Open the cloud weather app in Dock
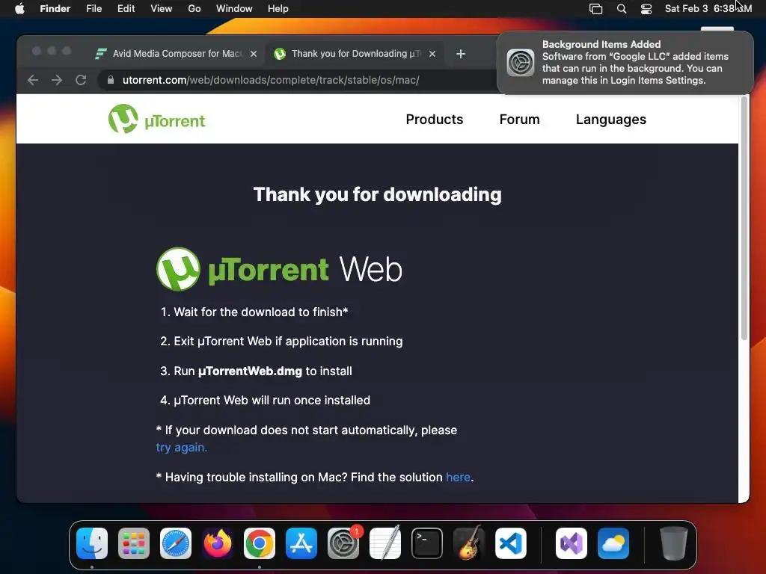Image resolution: width=766 pixels, height=574 pixels. pyautogui.click(x=613, y=543)
